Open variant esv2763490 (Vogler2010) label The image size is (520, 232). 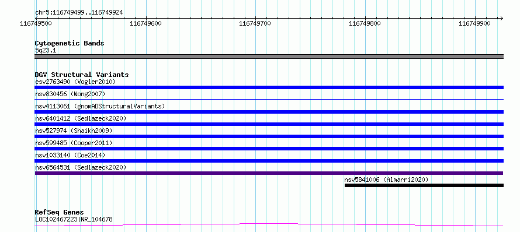[x=75, y=82]
